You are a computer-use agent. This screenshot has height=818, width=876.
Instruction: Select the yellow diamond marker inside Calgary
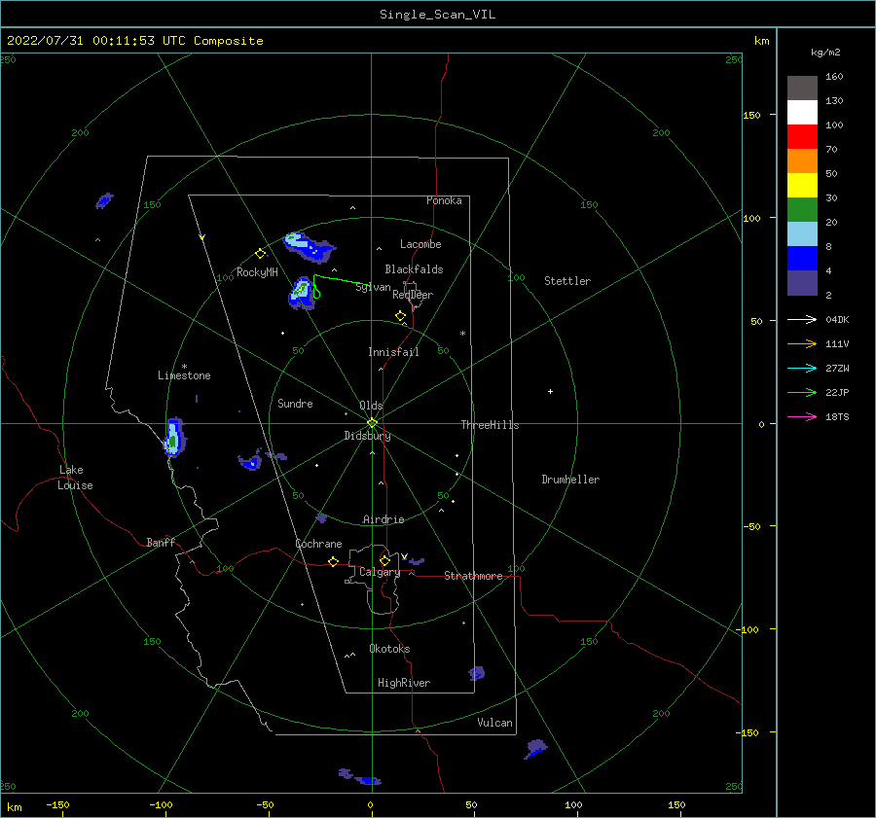tap(384, 560)
